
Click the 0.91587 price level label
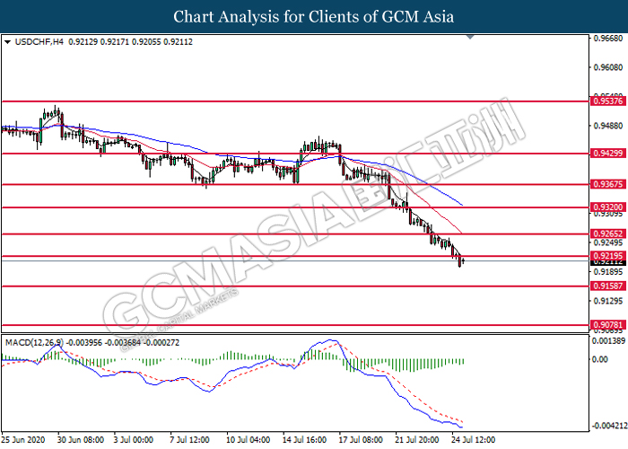coord(608,286)
